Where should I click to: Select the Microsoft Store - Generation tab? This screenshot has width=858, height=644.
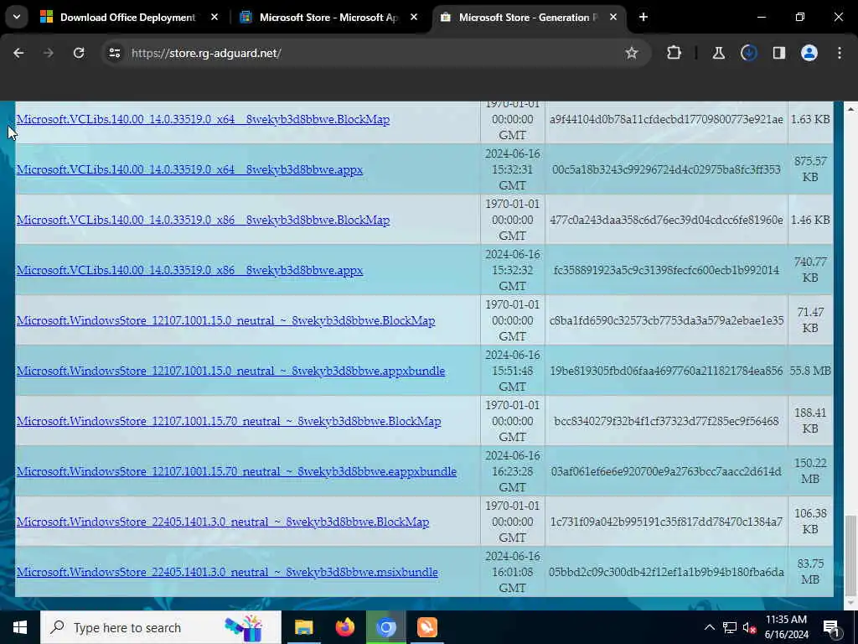528,18
